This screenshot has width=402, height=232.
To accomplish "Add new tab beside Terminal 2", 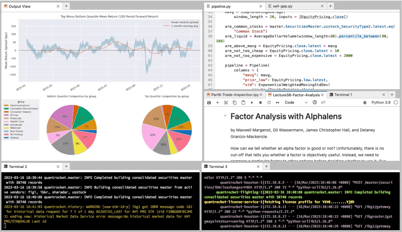I will tap(66, 166).
